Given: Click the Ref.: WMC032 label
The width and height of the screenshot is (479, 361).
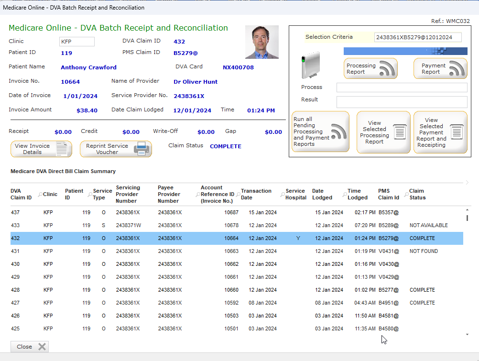Looking at the screenshot, I should pyautogui.click(x=450, y=21).
